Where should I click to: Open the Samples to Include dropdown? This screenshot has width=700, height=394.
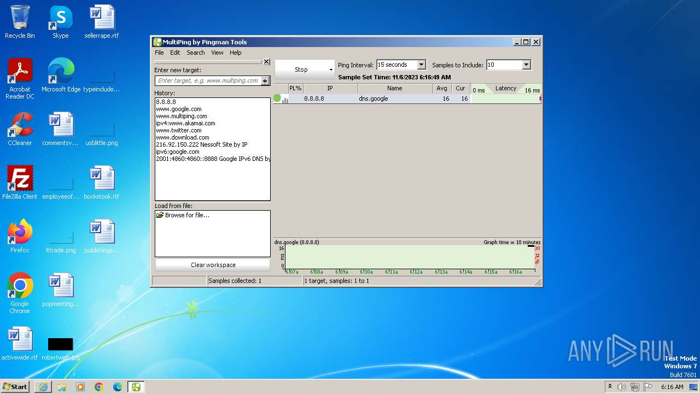[526, 65]
